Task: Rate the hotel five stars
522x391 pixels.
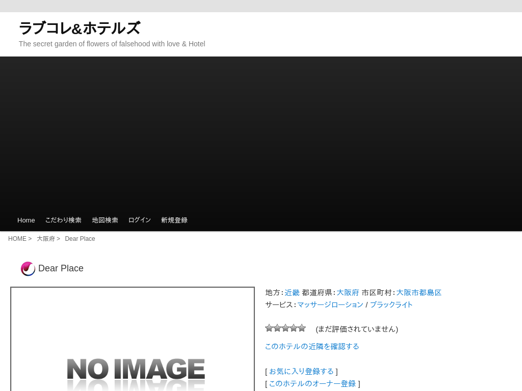Action: coord(302,328)
